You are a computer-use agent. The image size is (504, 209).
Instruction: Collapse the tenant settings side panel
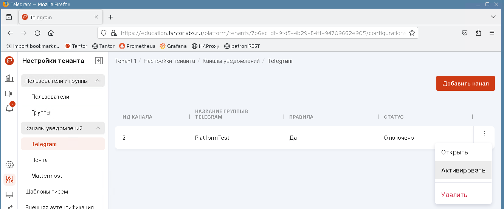99,61
